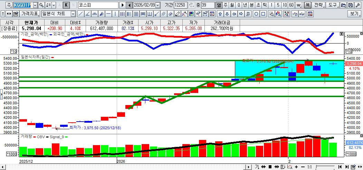Click the 보기 button
The height and width of the screenshot is (170, 363).
tap(355, 14)
